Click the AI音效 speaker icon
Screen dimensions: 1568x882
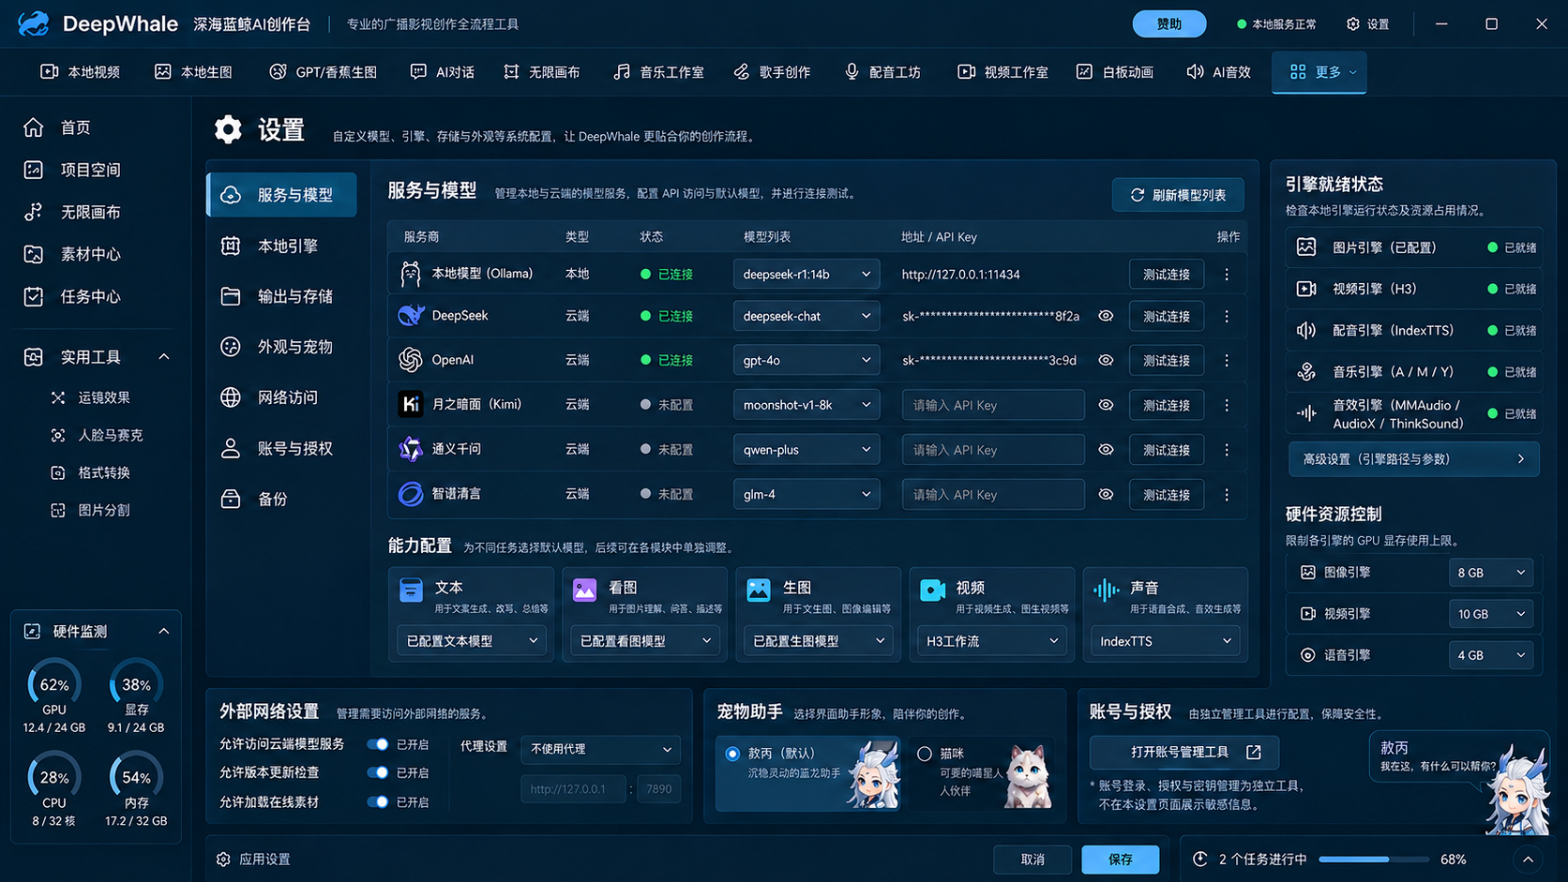[x=1195, y=71]
